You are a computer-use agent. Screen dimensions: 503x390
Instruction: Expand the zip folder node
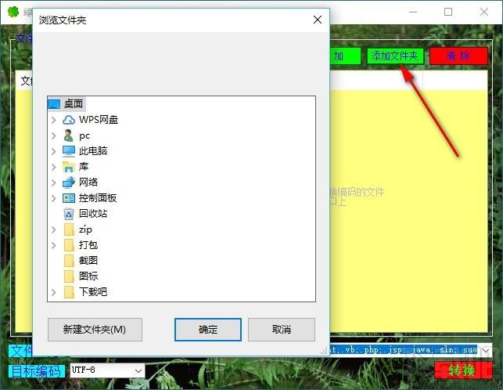point(54,229)
